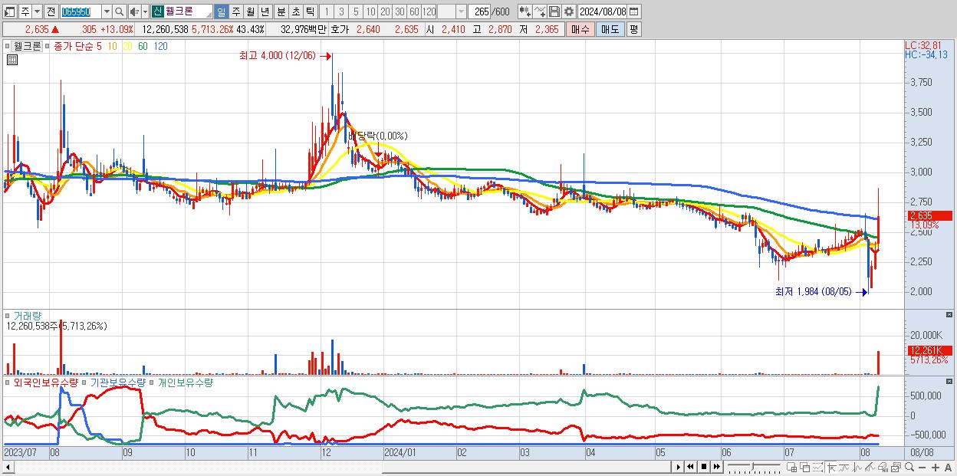
Task: Select the 30 interval button
Action: coord(400,11)
